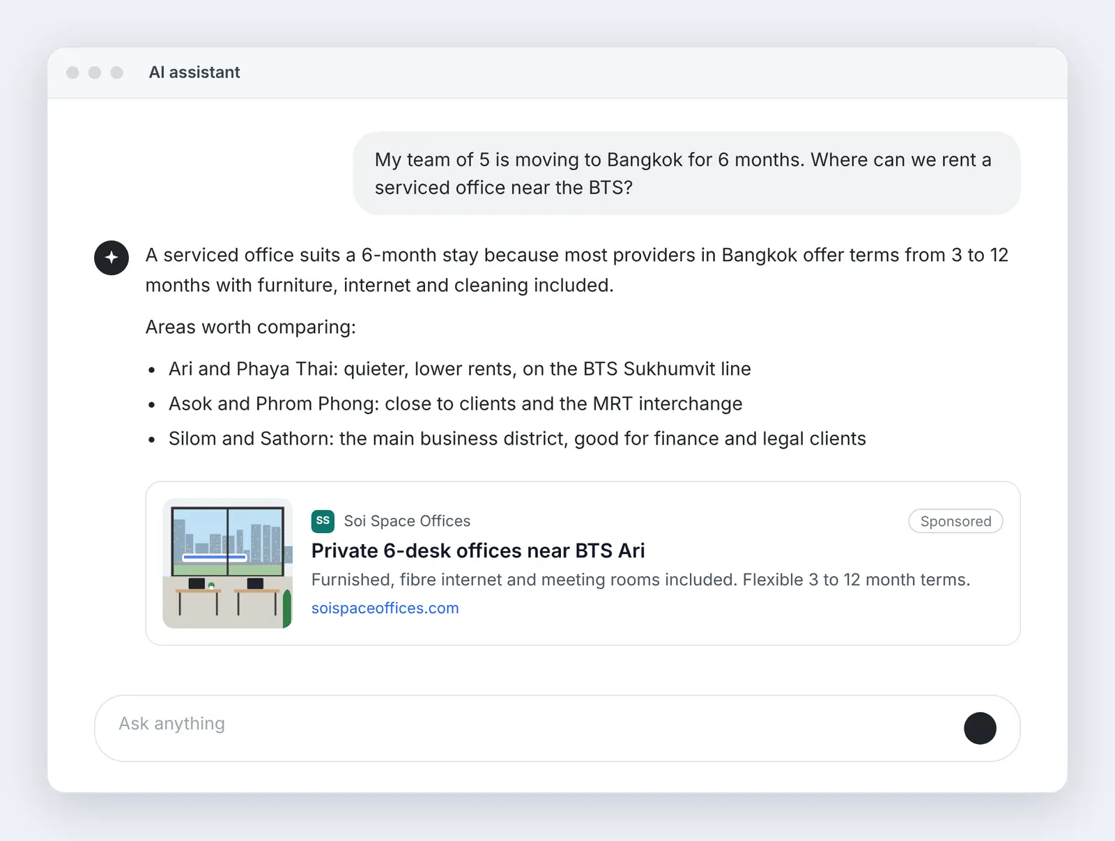Click the ad description about fibre internet

640,580
